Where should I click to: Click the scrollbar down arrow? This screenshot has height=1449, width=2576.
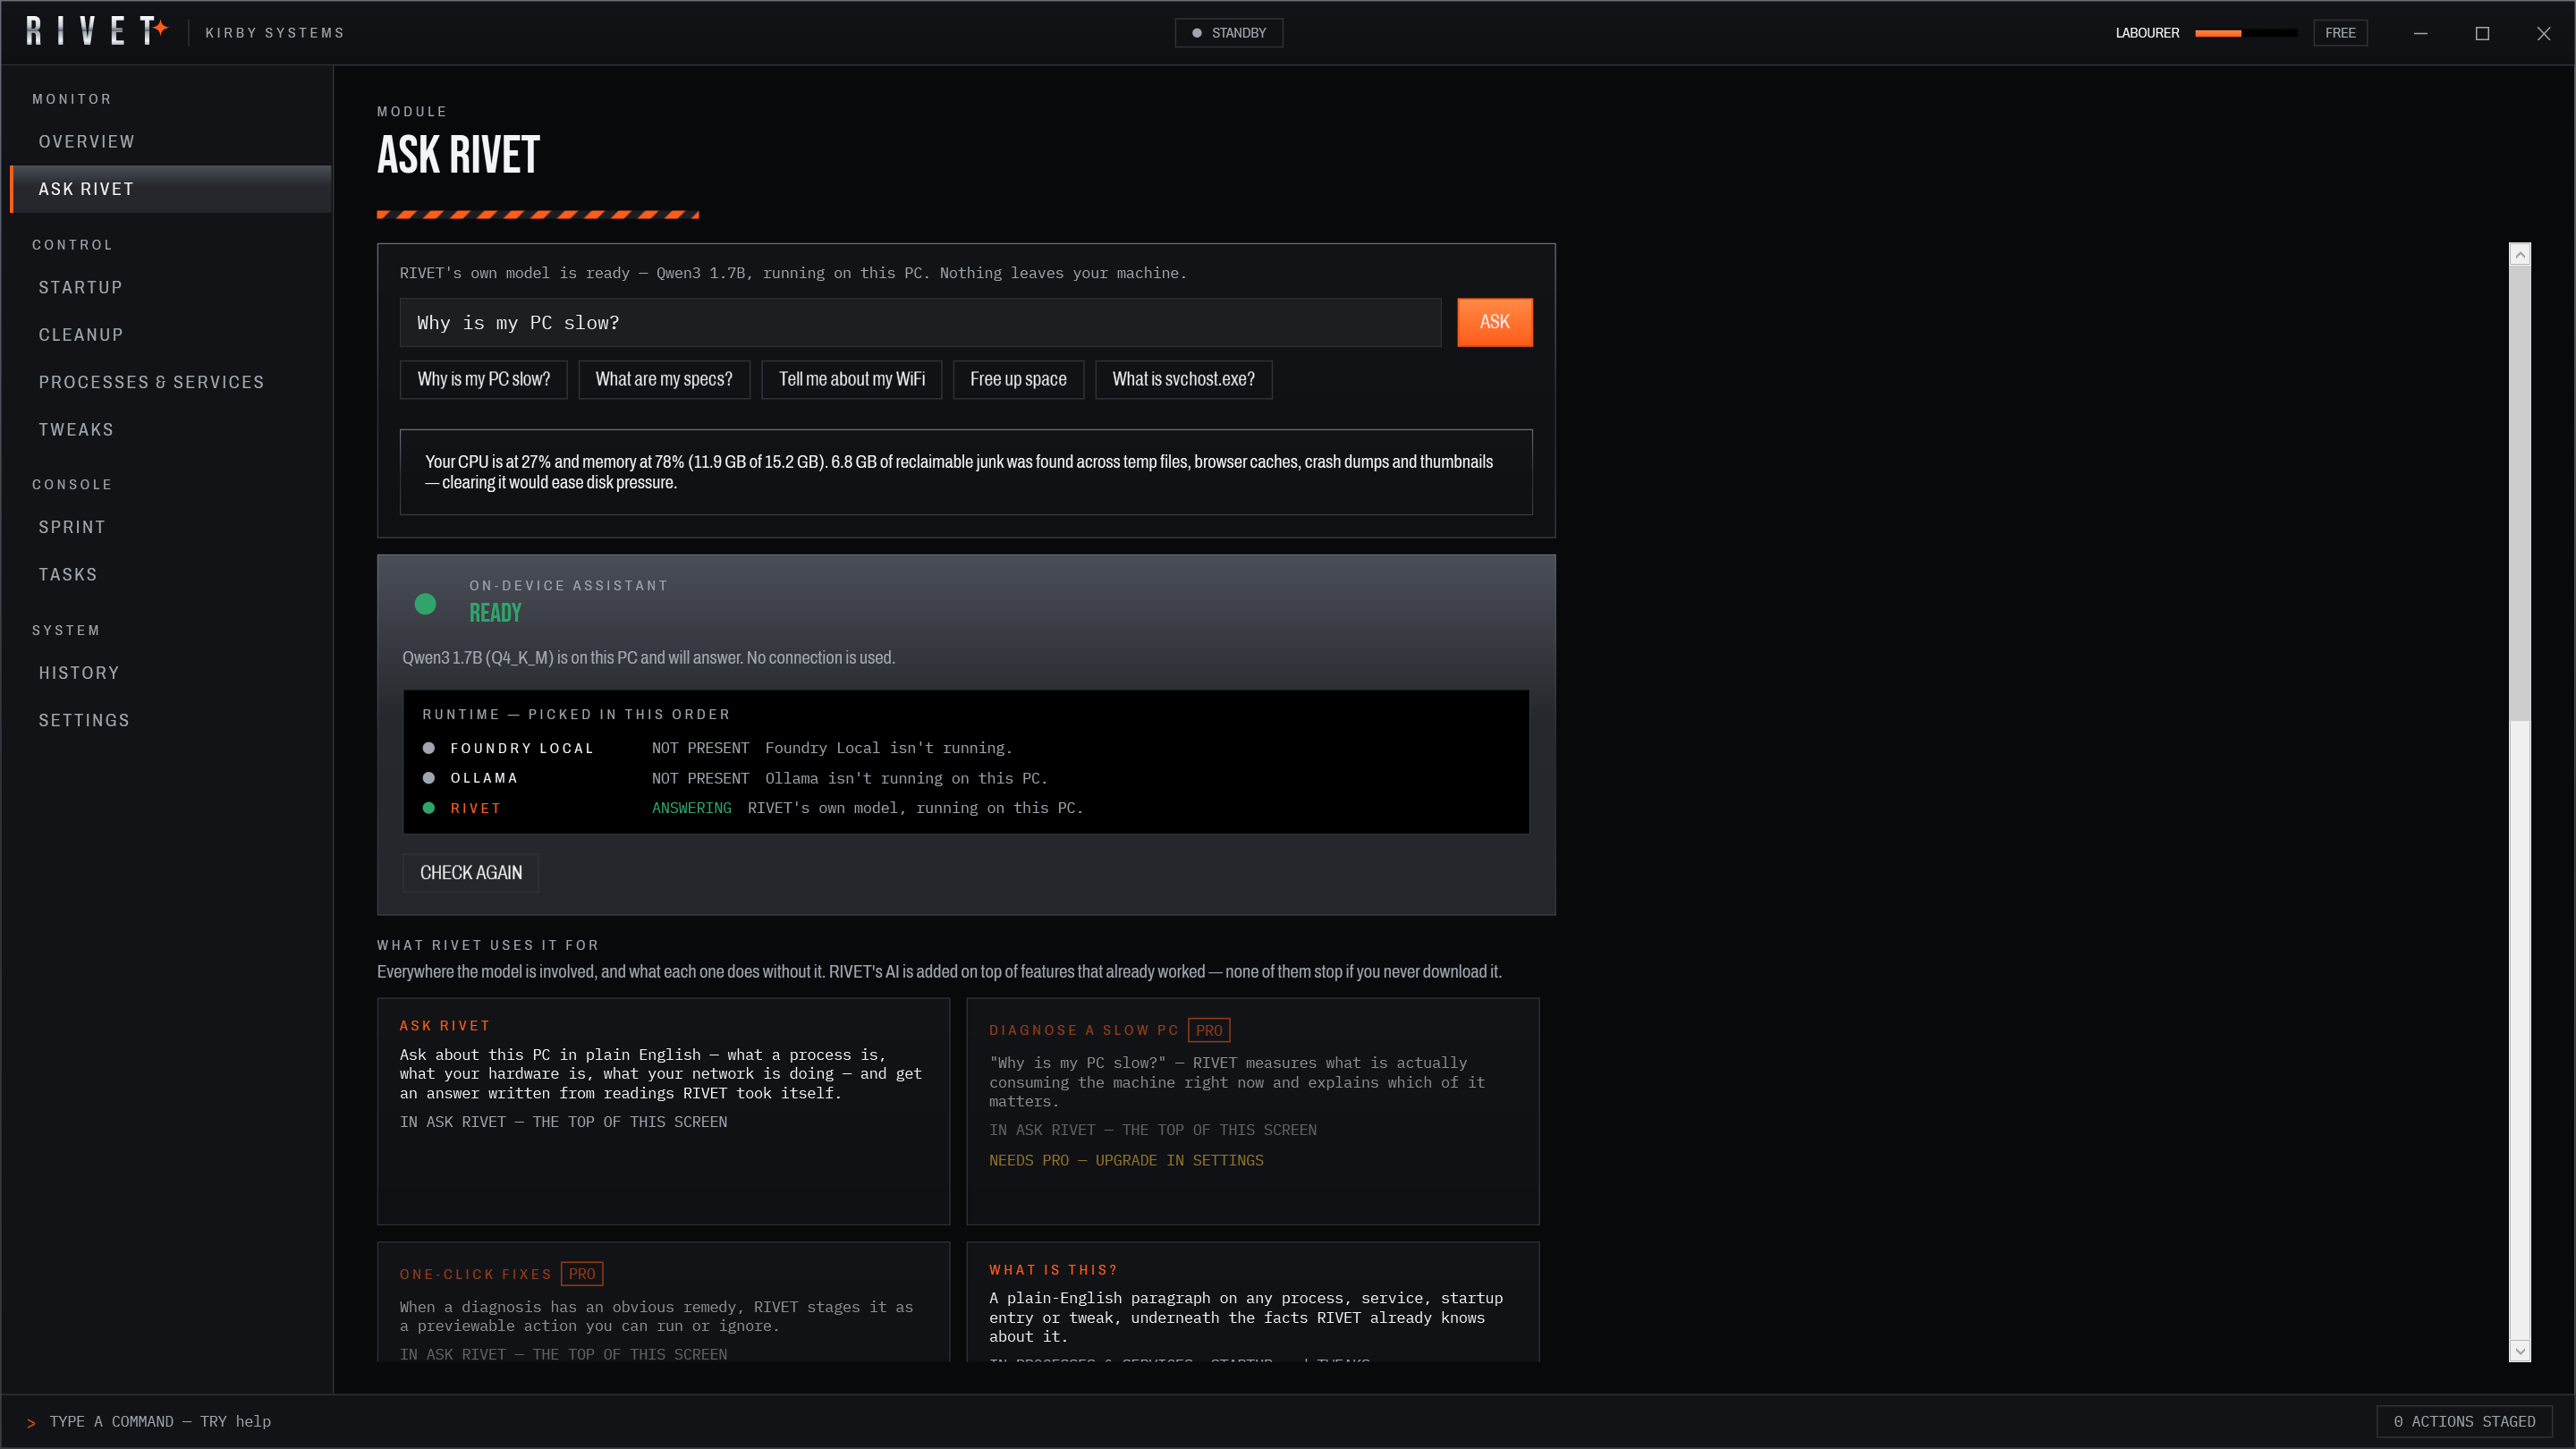coord(2520,1350)
